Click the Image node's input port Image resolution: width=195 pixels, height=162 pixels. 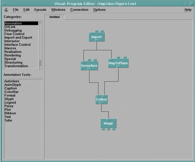(108, 120)
